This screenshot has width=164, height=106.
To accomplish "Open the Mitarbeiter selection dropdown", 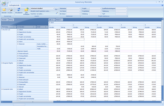I will coord(80,8).
